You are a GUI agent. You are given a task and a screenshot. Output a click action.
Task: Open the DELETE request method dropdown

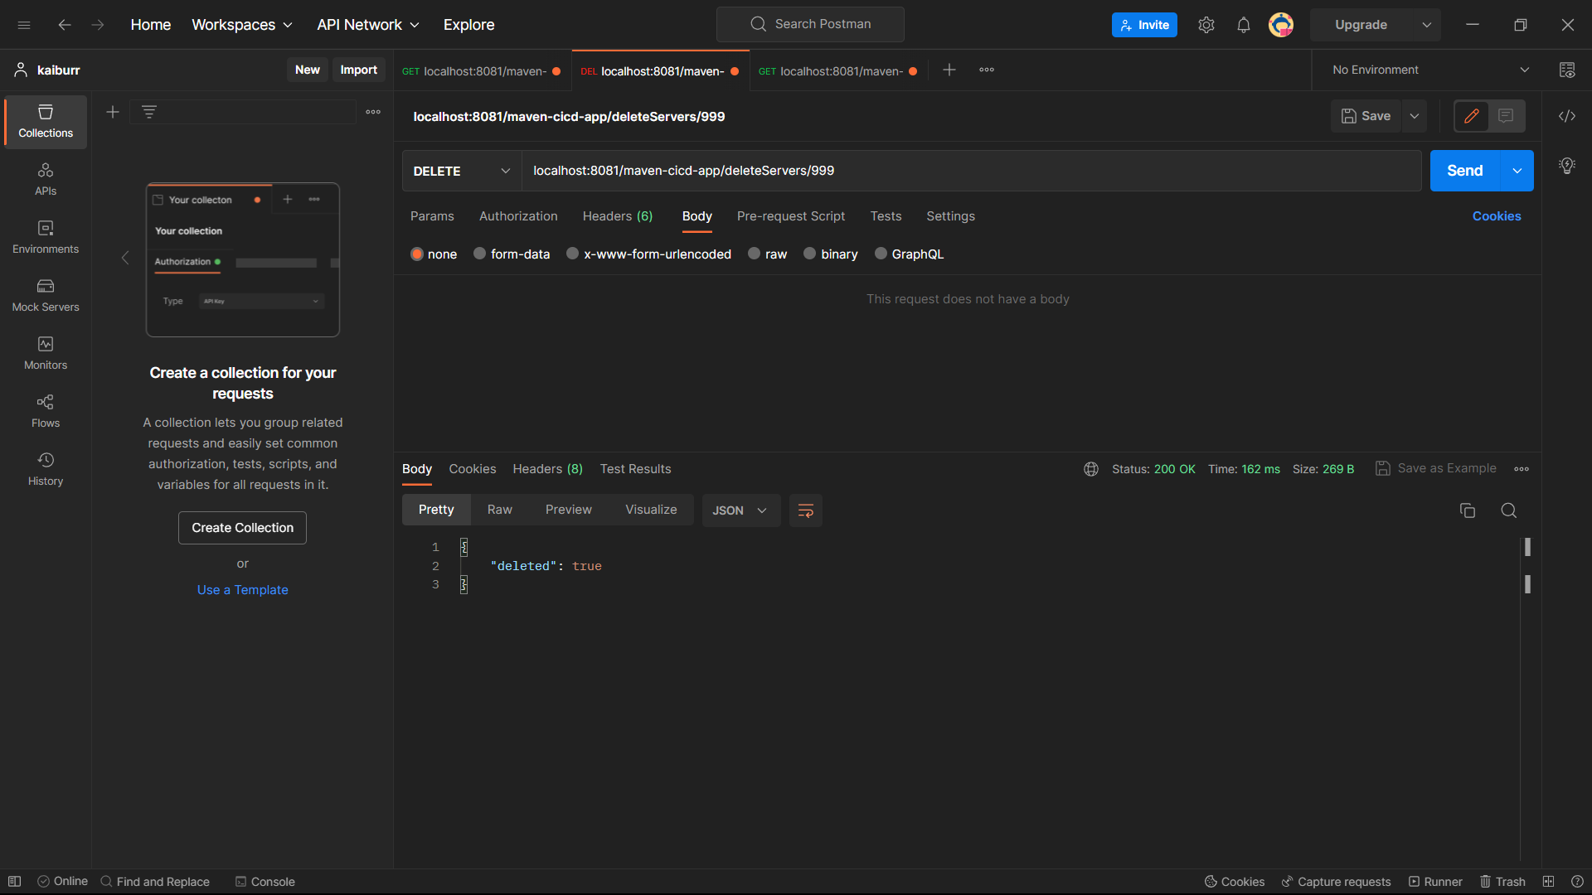pyautogui.click(x=461, y=171)
